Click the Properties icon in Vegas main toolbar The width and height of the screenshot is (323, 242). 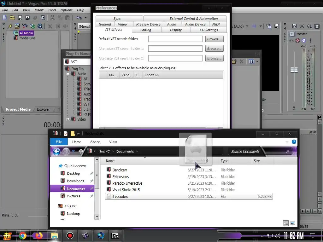click(x=43, y=18)
